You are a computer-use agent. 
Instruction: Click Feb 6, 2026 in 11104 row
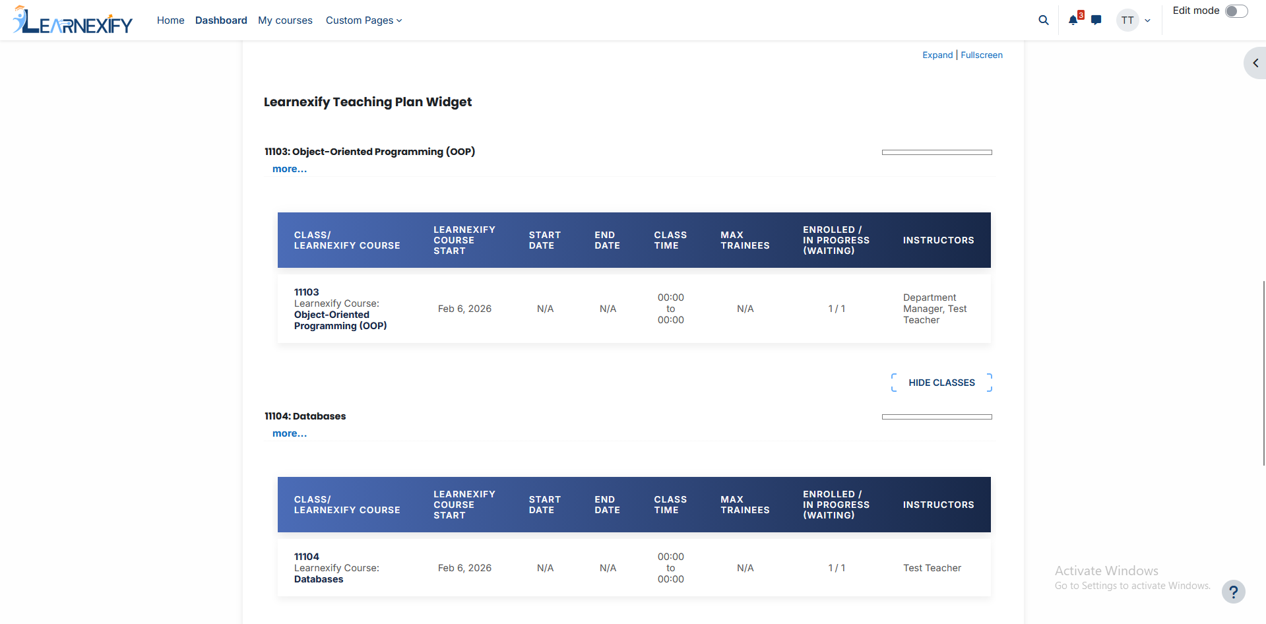point(464,568)
